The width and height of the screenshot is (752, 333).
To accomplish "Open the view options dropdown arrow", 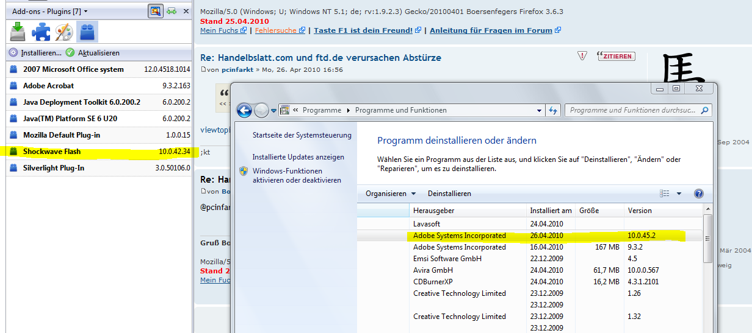I will [679, 194].
